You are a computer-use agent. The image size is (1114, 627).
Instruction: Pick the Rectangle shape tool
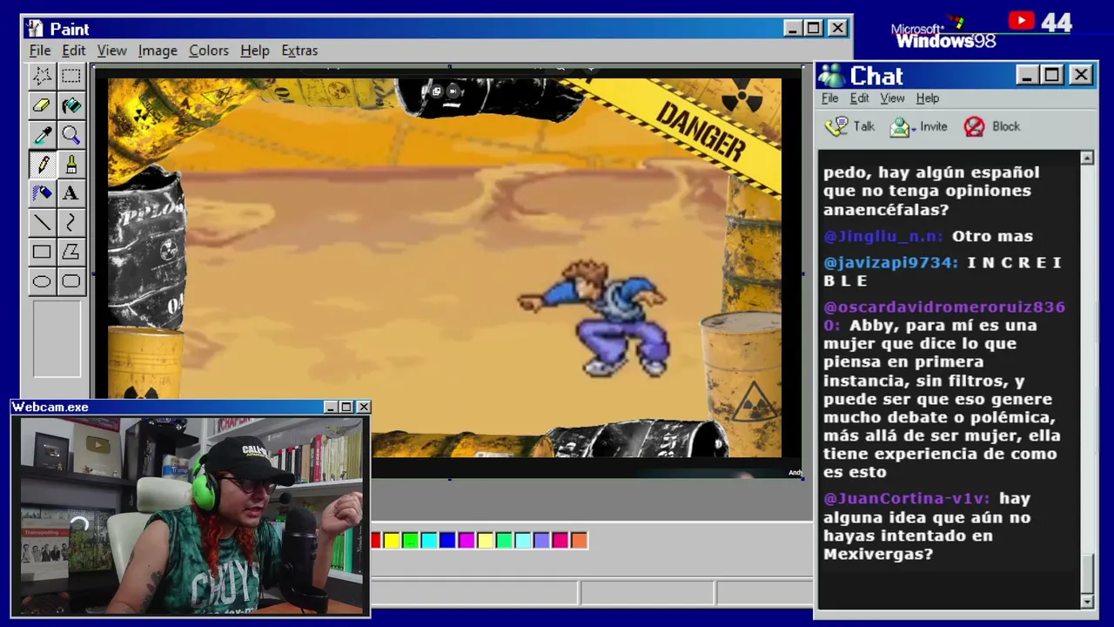[x=42, y=253]
